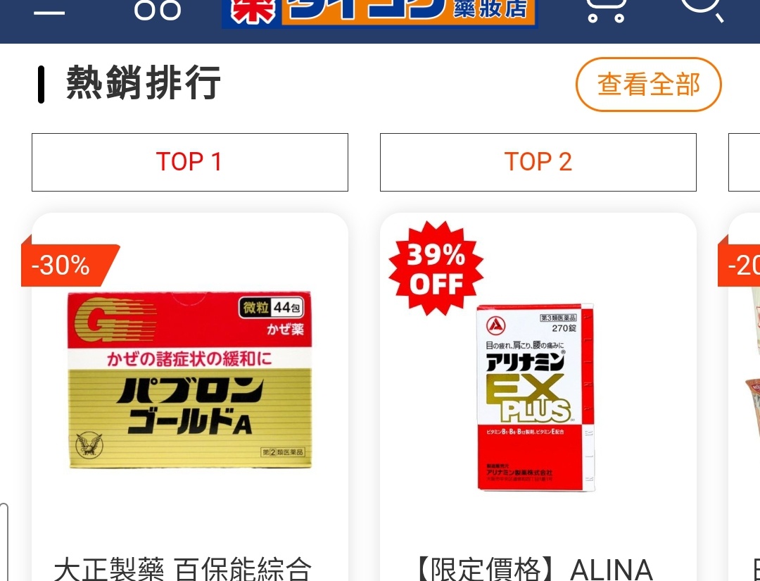Click the 查看全部 view-all button
The width and height of the screenshot is (760, 581).
coord(649,85)
